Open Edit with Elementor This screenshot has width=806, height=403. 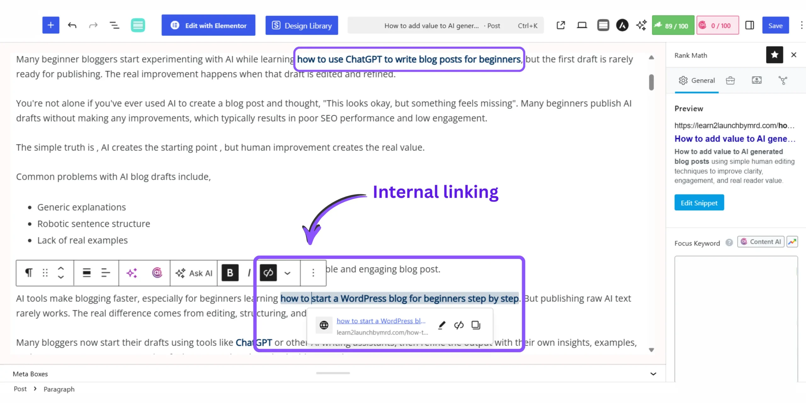[x=208, y=25]
